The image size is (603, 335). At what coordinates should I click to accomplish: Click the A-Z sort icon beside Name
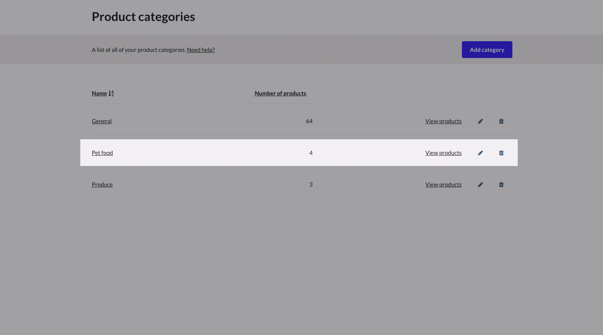pyautogui.click(x=111, y=93)
